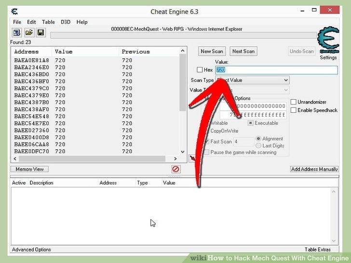Click cheat table scroll down arrow
The width and height of the screenshot is (351, 263).
pos(334,241)
